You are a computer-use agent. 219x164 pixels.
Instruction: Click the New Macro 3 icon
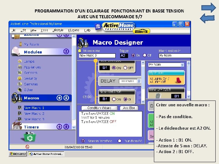click(x=20, y=119)
